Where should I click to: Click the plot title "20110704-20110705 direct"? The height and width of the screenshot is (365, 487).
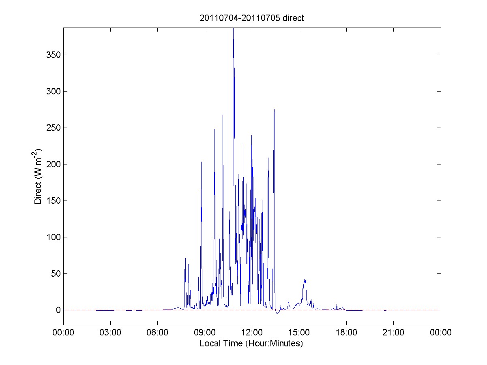[x=251, y=18]
